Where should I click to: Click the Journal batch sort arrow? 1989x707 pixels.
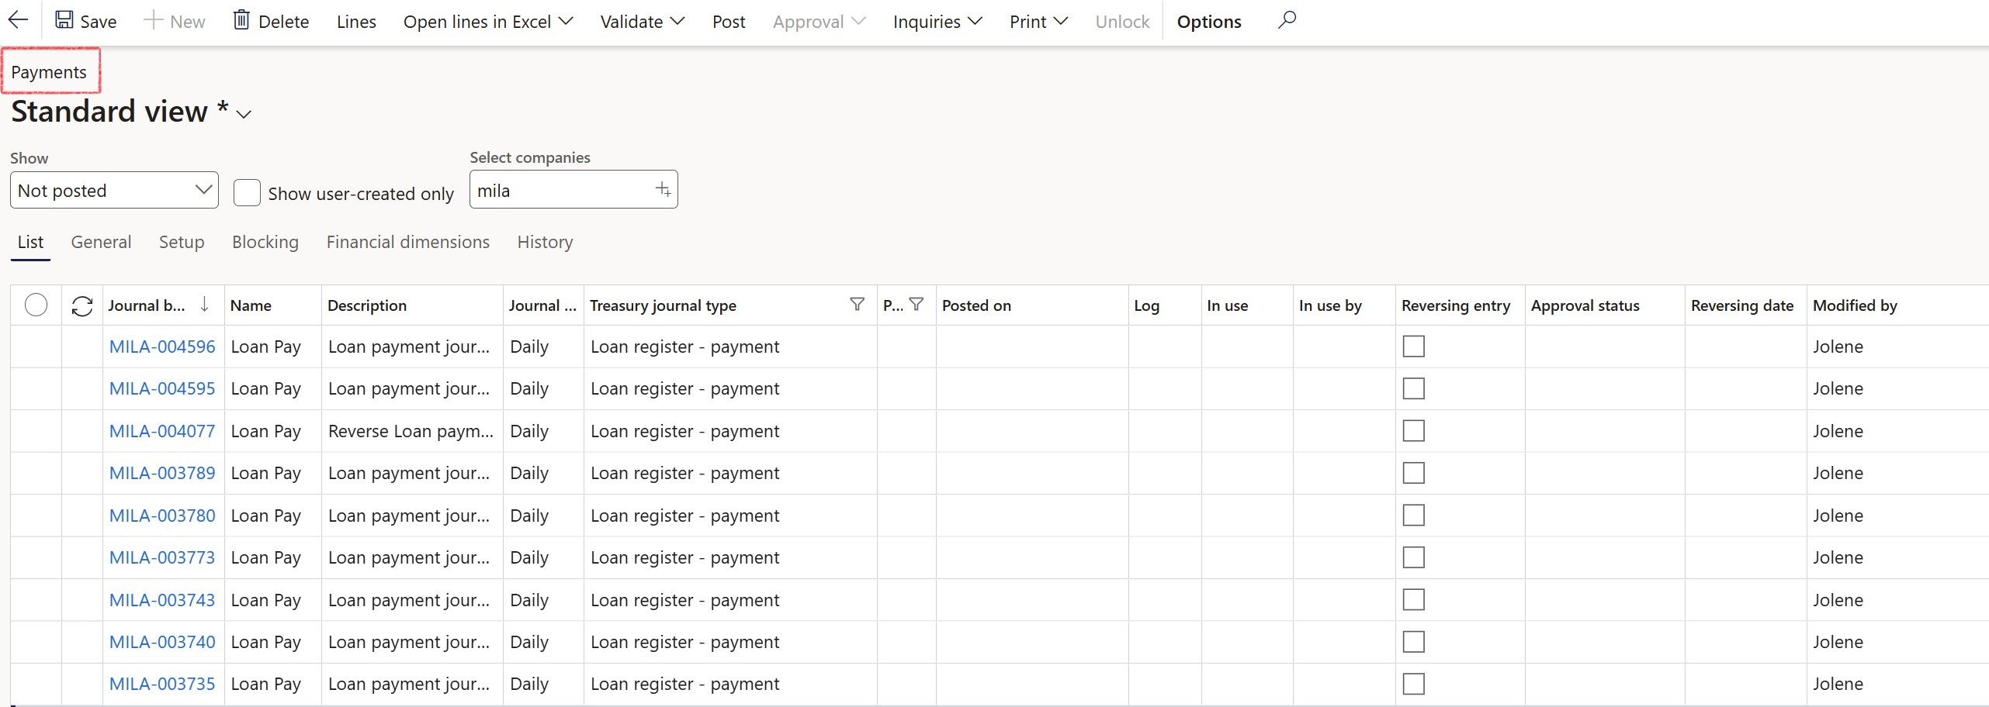click(204, 305)
